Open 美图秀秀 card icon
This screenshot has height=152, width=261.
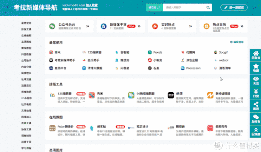[210, 128]
